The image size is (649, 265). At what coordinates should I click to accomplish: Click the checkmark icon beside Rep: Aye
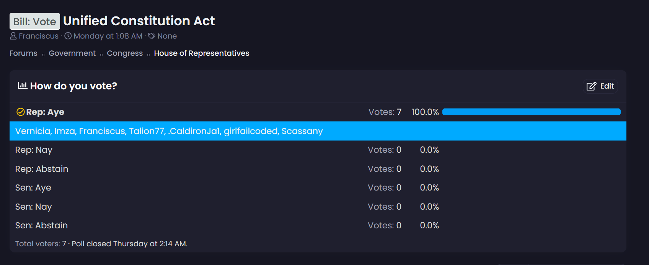click(21, 112)
